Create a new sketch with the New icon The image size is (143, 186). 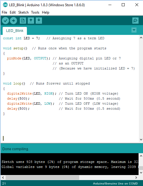coord(23,21)
